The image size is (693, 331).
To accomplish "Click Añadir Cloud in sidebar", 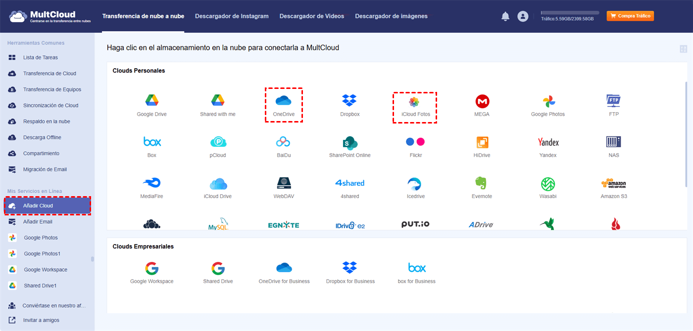I will [48, 206].
